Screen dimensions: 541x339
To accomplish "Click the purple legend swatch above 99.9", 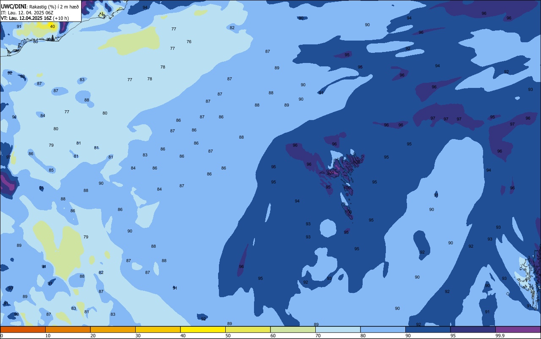I will click(x=518, y=329).
